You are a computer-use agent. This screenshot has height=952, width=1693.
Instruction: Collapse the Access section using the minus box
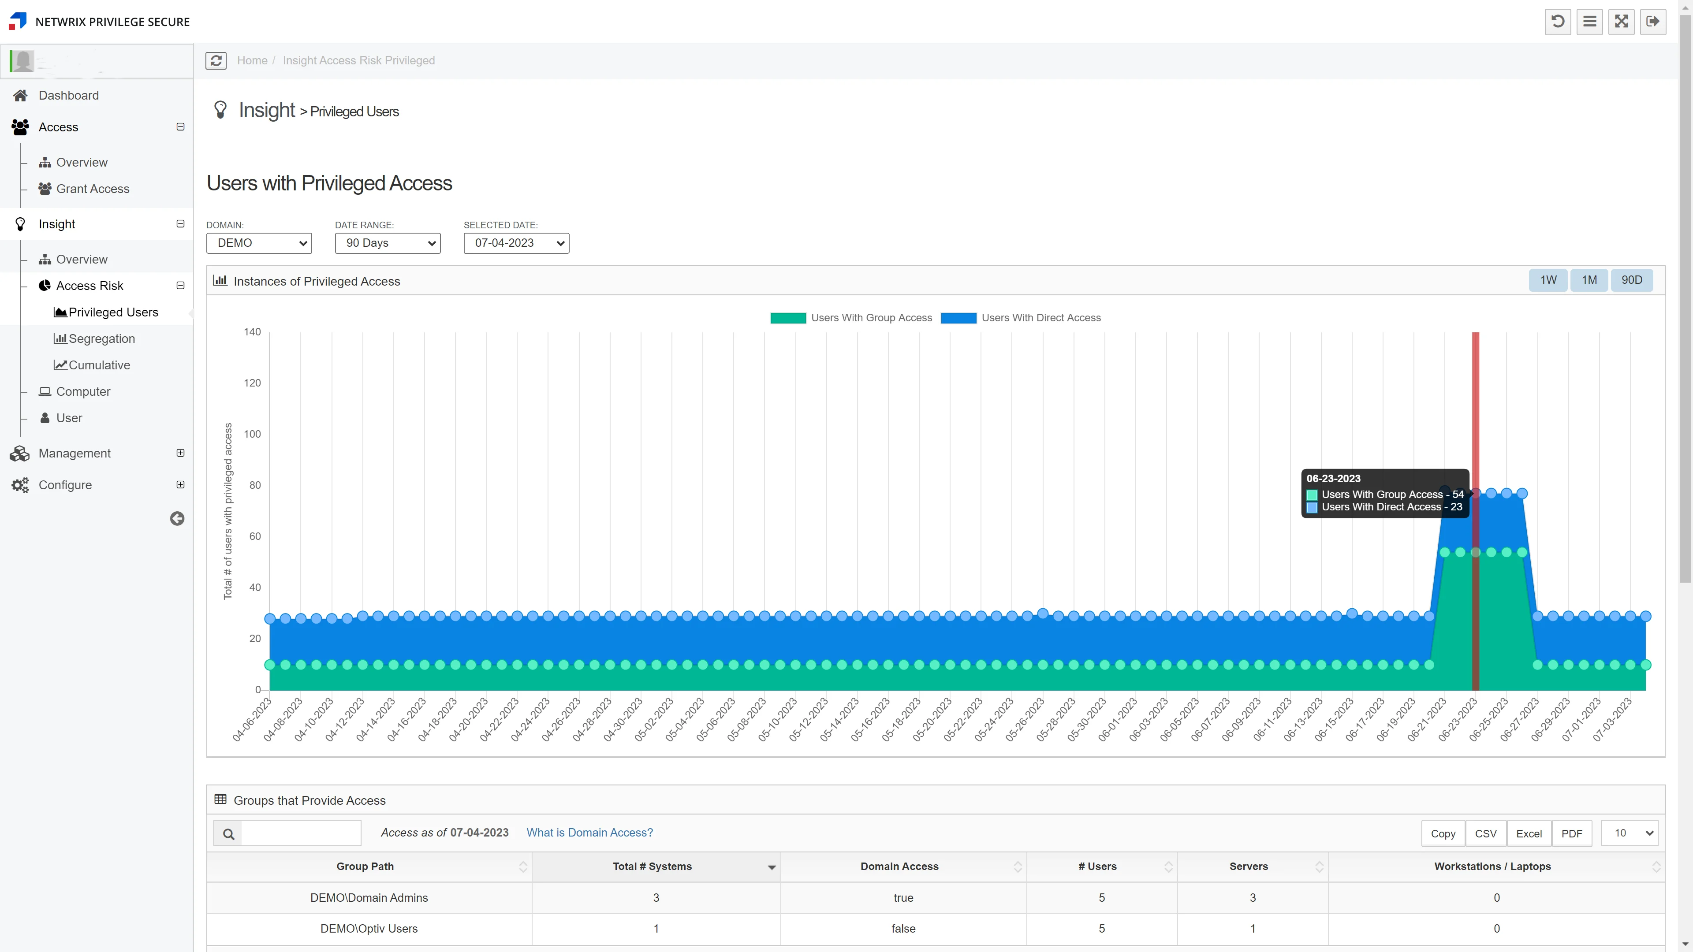(180, 127)
